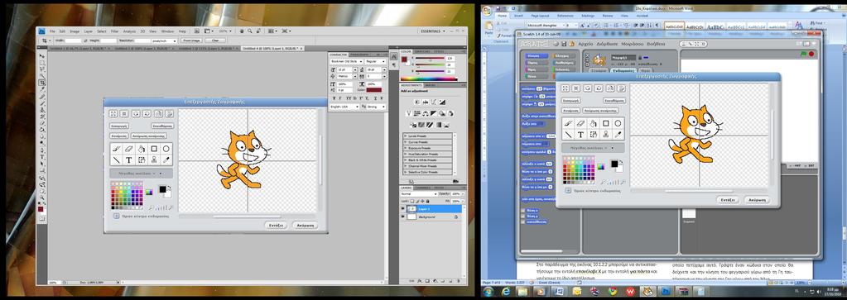Viewport: 847px width, 300px height.
Task: Click the red stop button in Scratch
Action: [x=811, y=54]
